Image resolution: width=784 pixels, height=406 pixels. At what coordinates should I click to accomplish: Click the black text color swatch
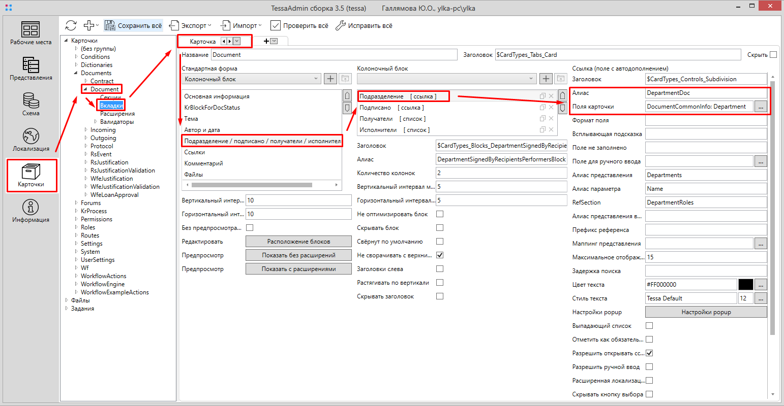[745, 285]
